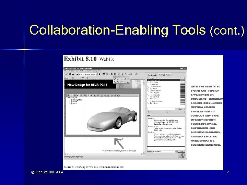Click the button right of participant search field
Image resolution: width=247 pixels, height=185 pixels.
pos(180,109)
